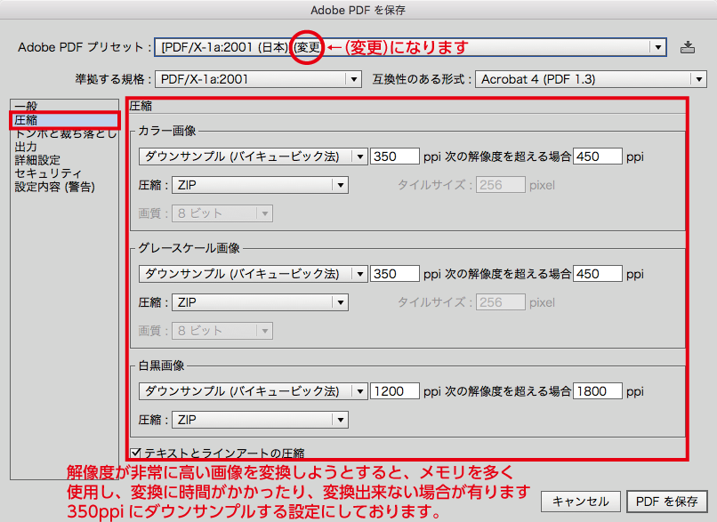
Task: Open the 白黒画像 downsample method dropdown
Action: (x=253, y=391)
